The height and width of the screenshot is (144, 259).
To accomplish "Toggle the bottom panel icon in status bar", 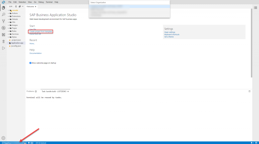I will point(256,143).
